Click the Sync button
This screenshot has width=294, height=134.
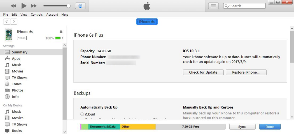point(242,127)
